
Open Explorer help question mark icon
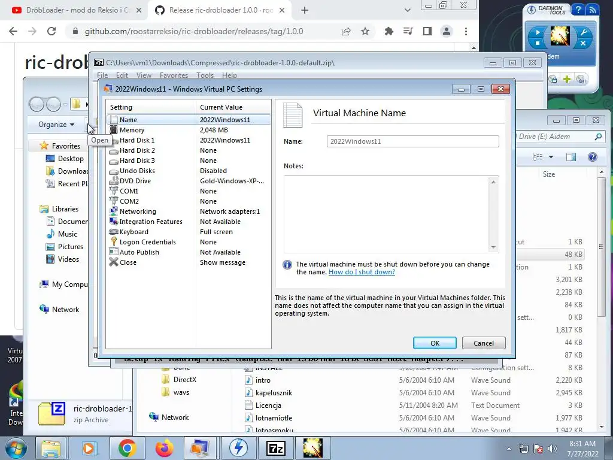592,157
